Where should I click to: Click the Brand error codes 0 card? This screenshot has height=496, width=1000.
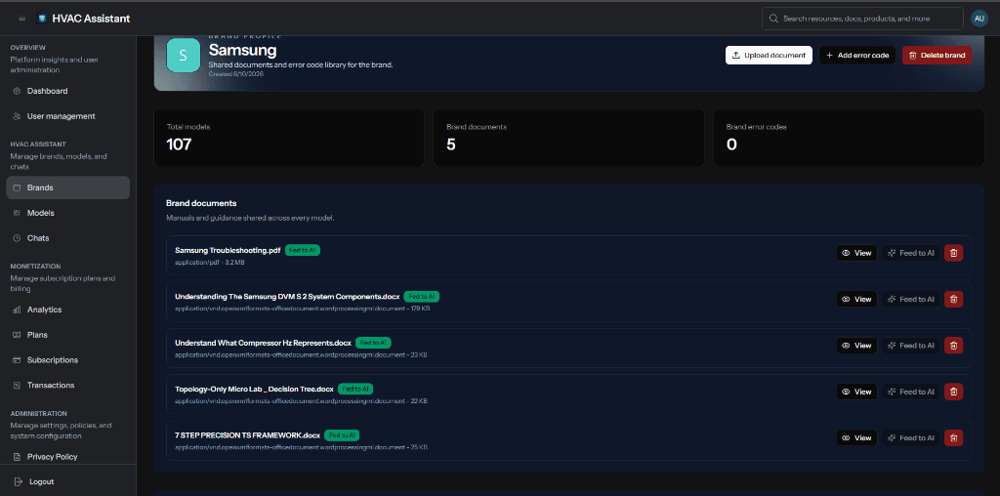coord(849,138)
